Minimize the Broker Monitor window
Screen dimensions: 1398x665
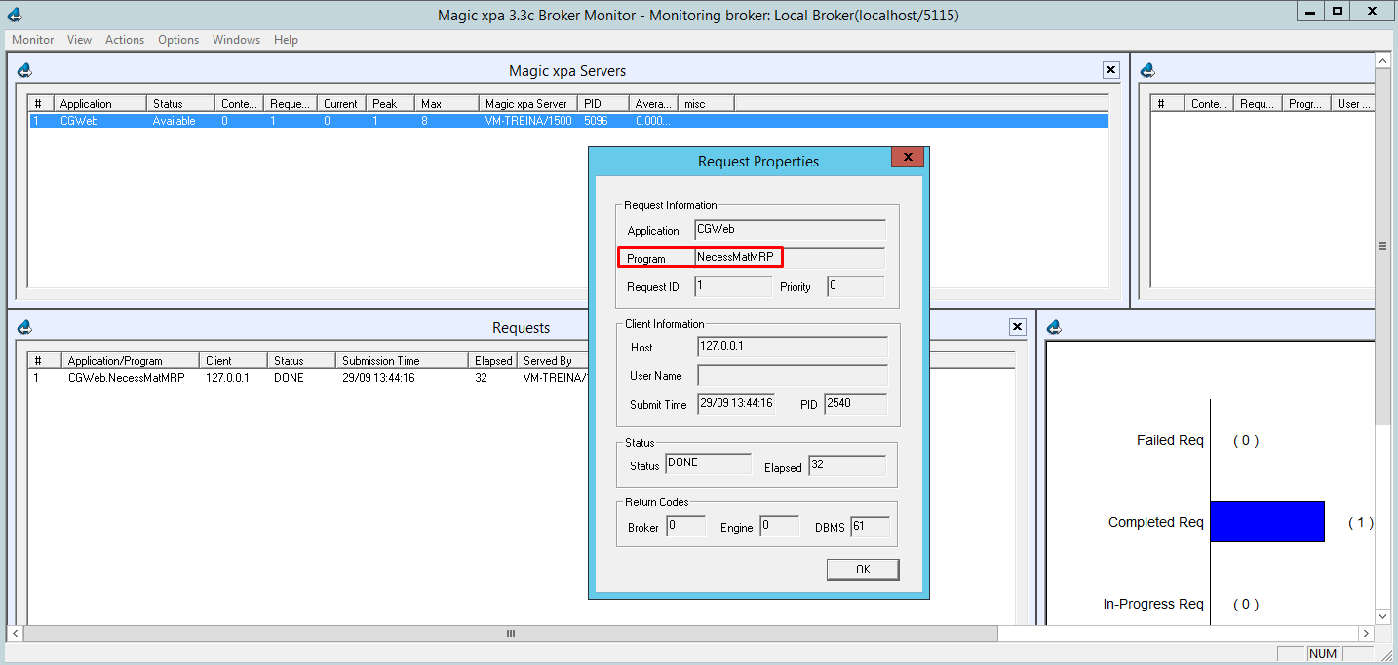click(1309, 11)
